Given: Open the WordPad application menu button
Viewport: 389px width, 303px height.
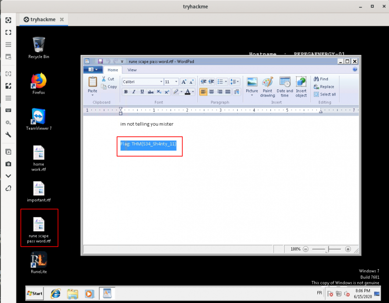Looking at the screenshot, I should pyautogui.click(x=93, y=70).
